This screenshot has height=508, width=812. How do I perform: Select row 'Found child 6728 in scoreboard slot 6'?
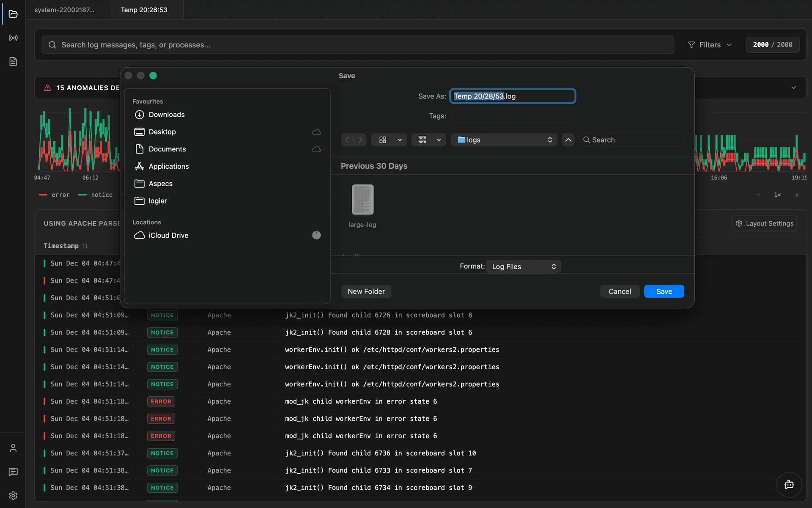pyautogui.click(x=420, y=332)
